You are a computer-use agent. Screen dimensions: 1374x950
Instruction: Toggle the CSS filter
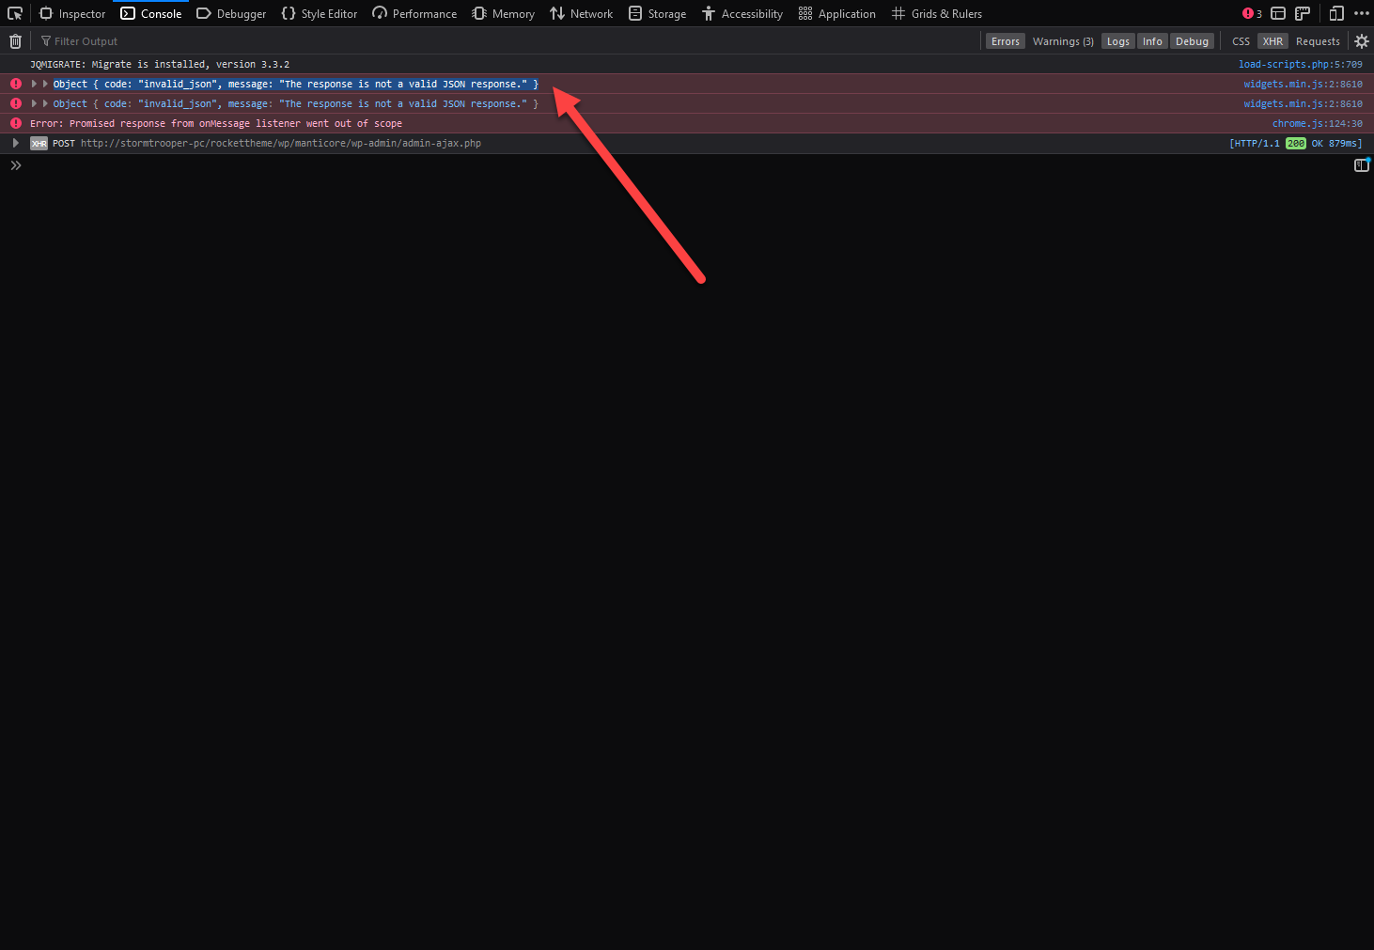click(x=1241, y=41)
